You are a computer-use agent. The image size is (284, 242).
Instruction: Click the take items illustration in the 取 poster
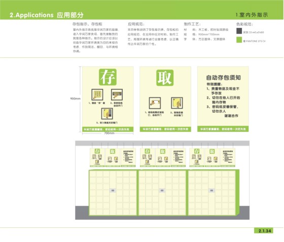click(x=177, y=103)
